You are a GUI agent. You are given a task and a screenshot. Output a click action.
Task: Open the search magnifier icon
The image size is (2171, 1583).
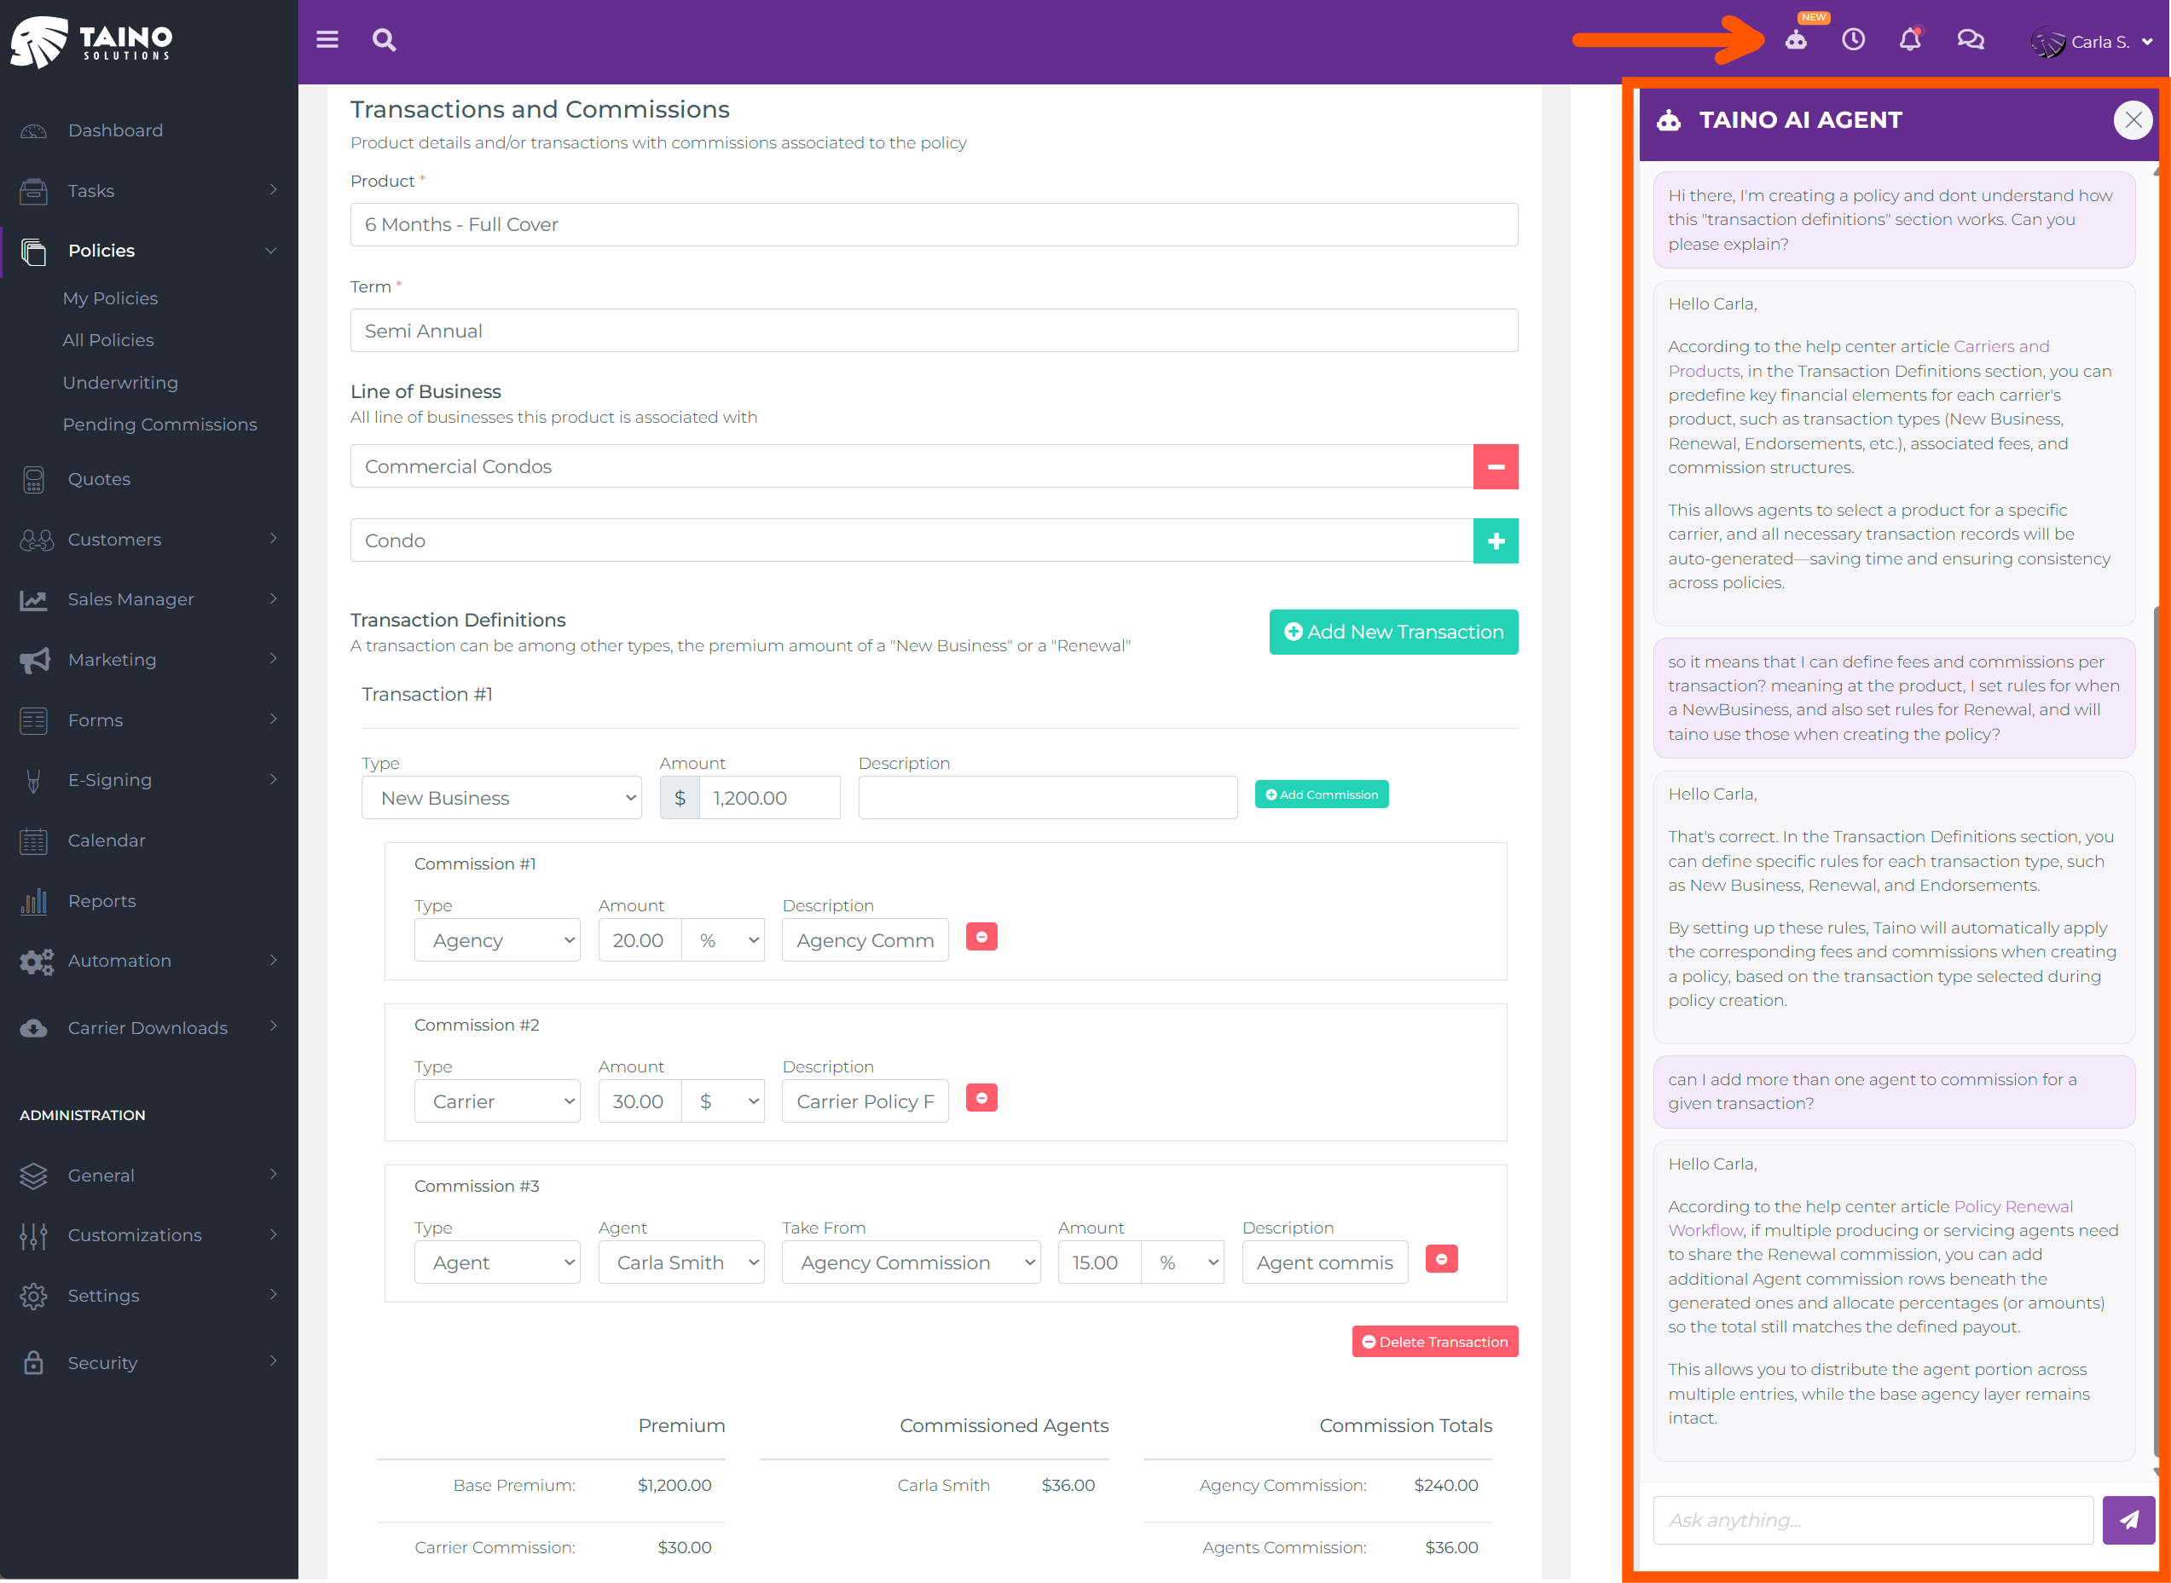[x=384, y=40]
